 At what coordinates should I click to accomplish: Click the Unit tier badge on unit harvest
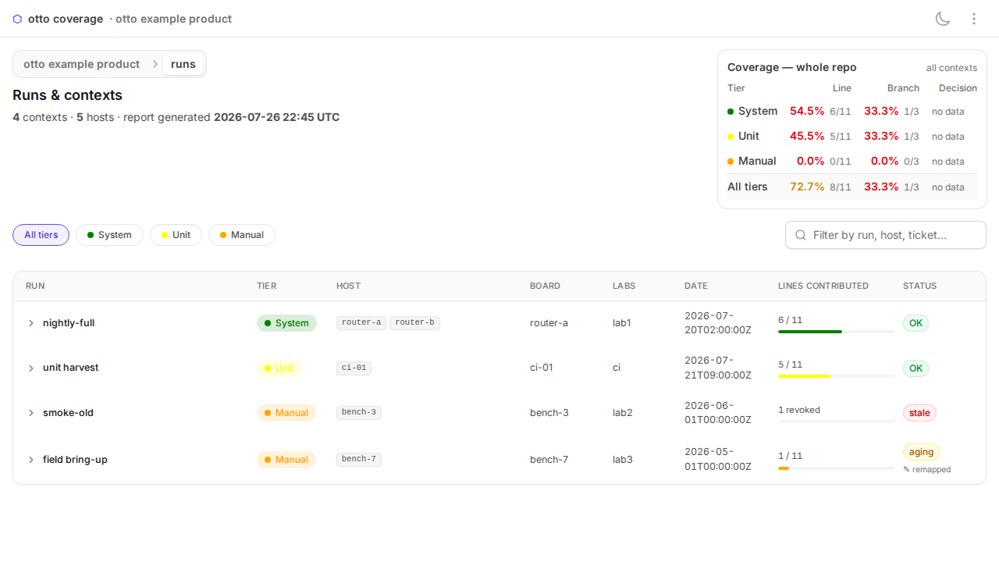pos(279,368)
